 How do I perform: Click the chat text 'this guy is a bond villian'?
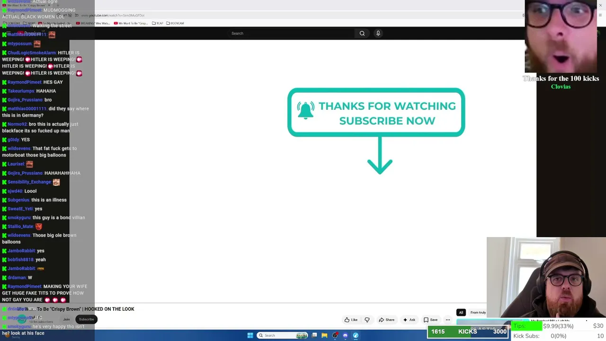point(59,218)
